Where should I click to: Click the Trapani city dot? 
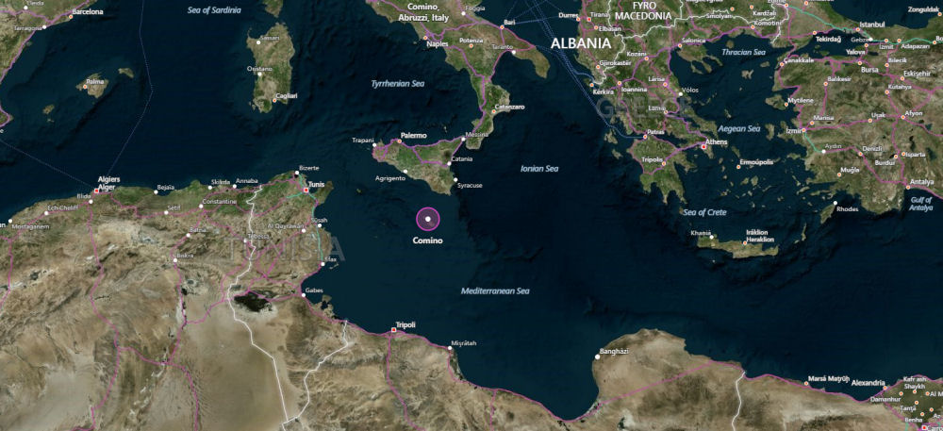coord(372,145)
